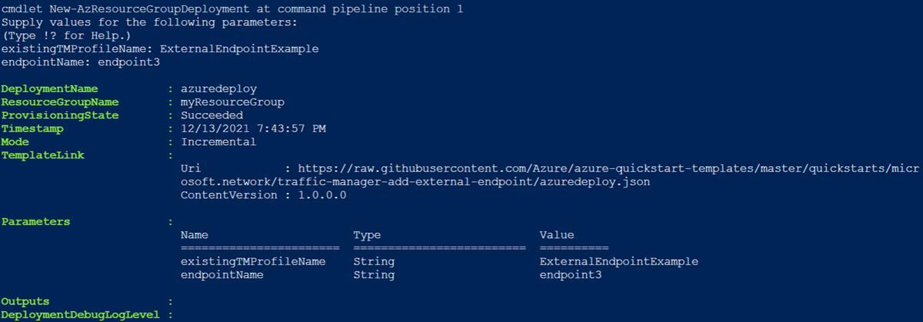Click the Outputs property label

pos(25,301)
